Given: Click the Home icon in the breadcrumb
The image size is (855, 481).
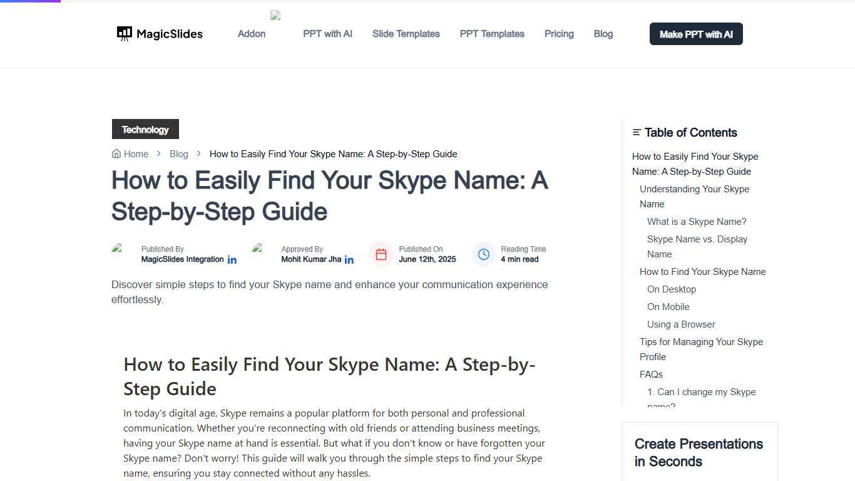Looking at the screenshot, I should point(116,153).
